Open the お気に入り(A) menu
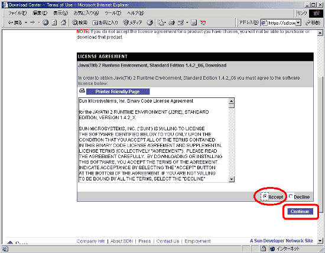This screenshot has height=253, width=325. tap(86, 13)
